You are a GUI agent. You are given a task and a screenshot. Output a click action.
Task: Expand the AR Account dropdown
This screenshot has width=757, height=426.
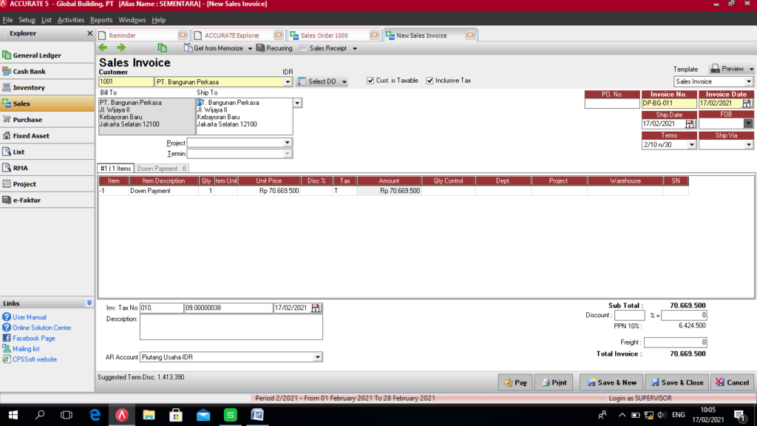(x=318, y=357)
